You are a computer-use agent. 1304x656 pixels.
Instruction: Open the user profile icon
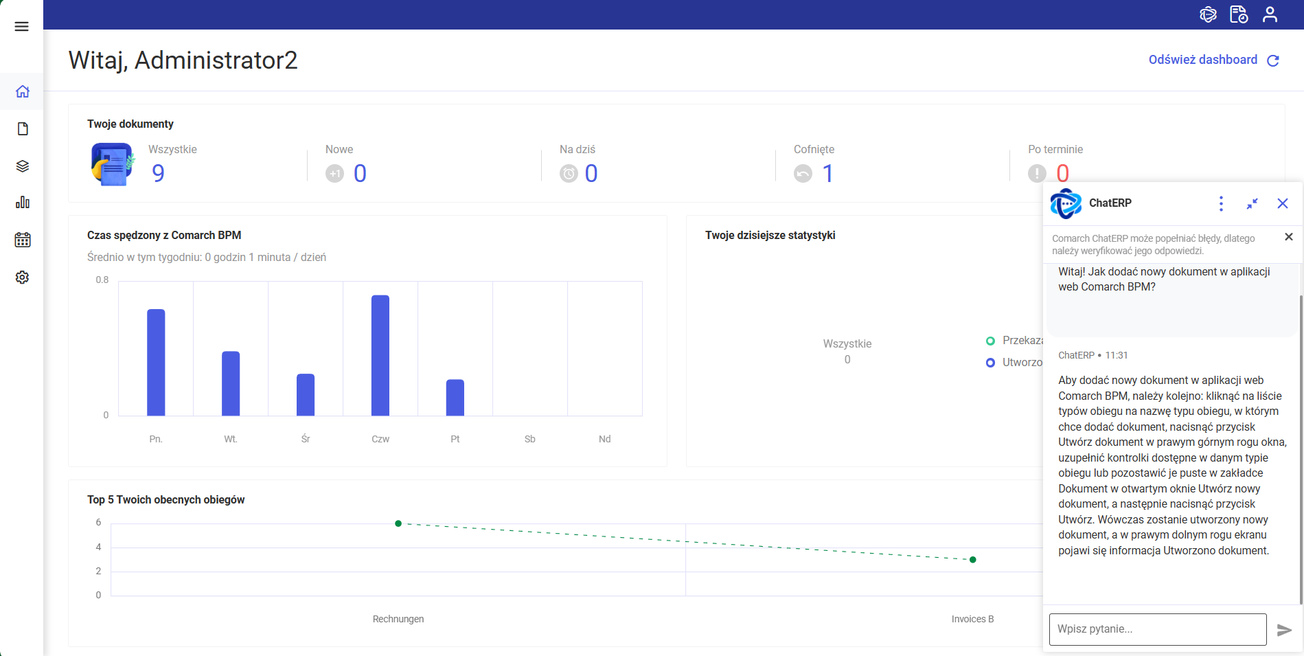[1270, 14]
